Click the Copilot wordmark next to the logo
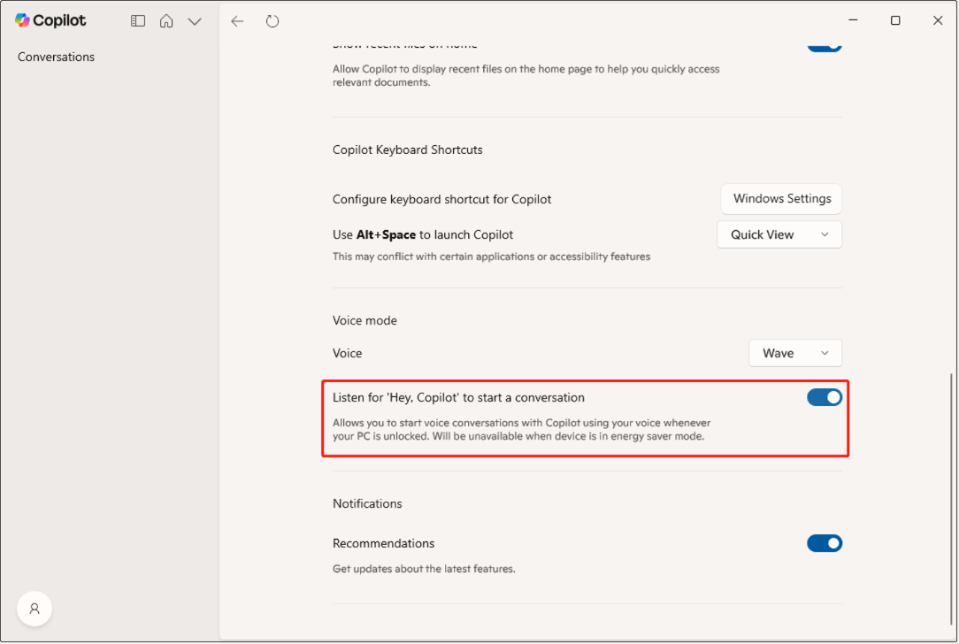Image resolution: width=959 pixels, height=644 pixels. [60, 19]
